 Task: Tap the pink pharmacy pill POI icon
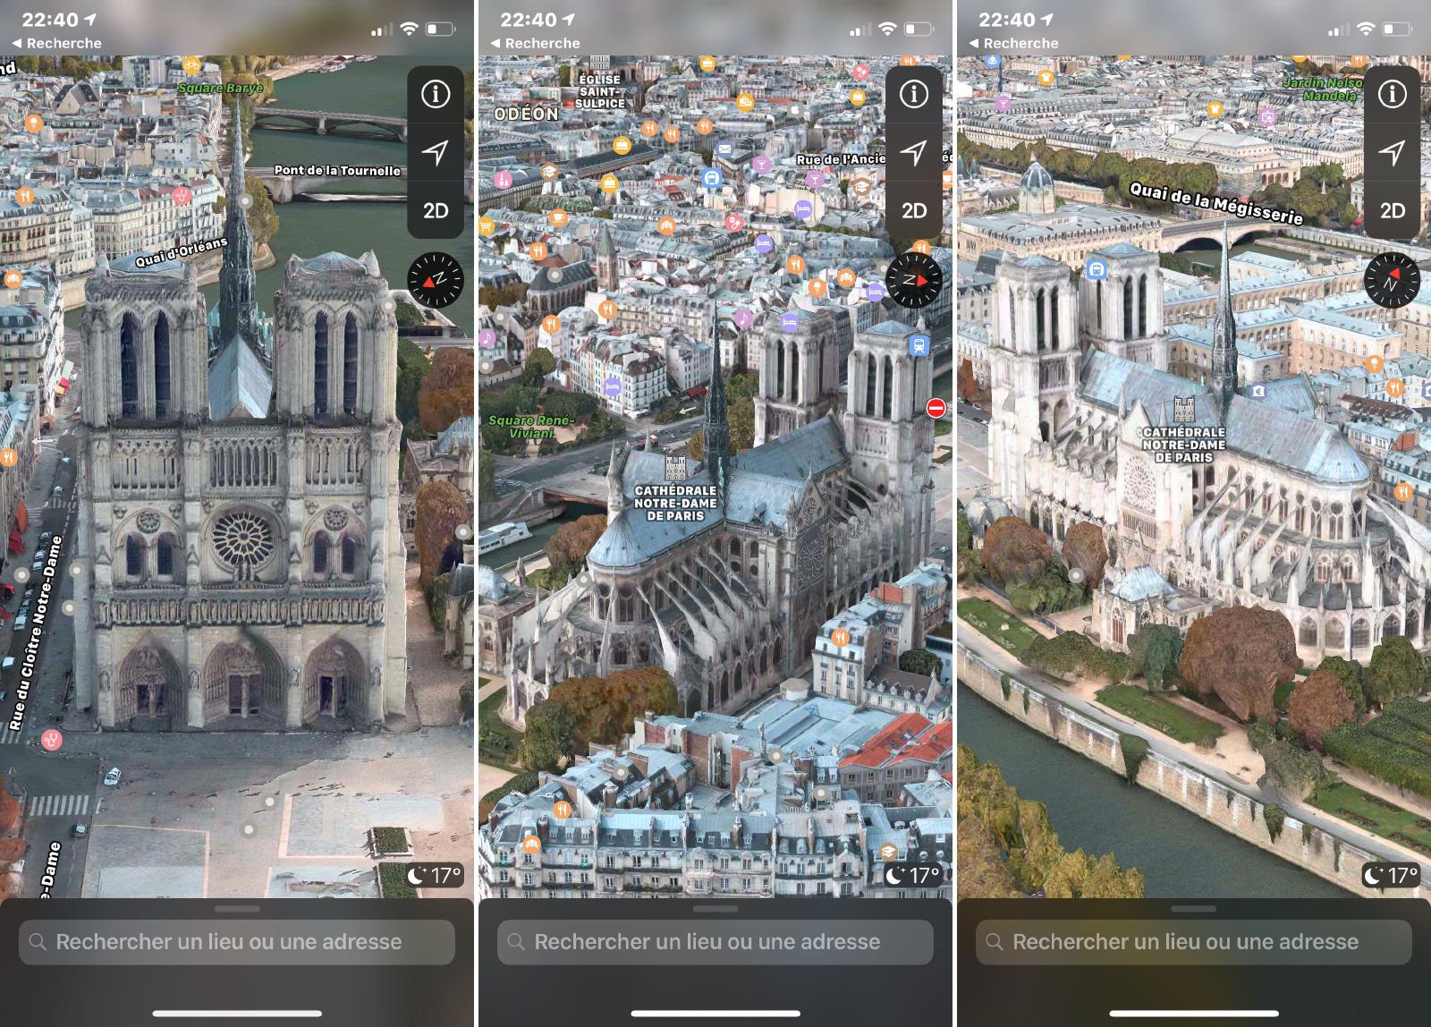[x=733, y=224]
